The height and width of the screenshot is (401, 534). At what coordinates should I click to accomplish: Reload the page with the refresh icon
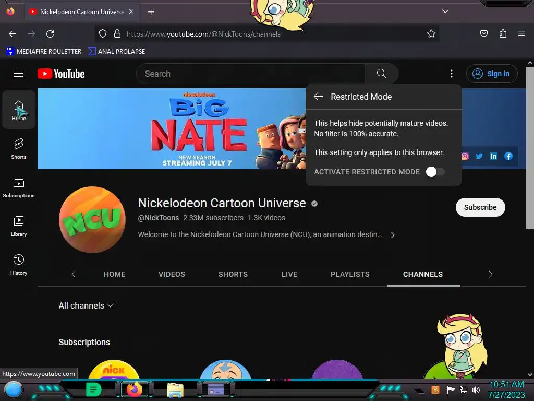50,34
